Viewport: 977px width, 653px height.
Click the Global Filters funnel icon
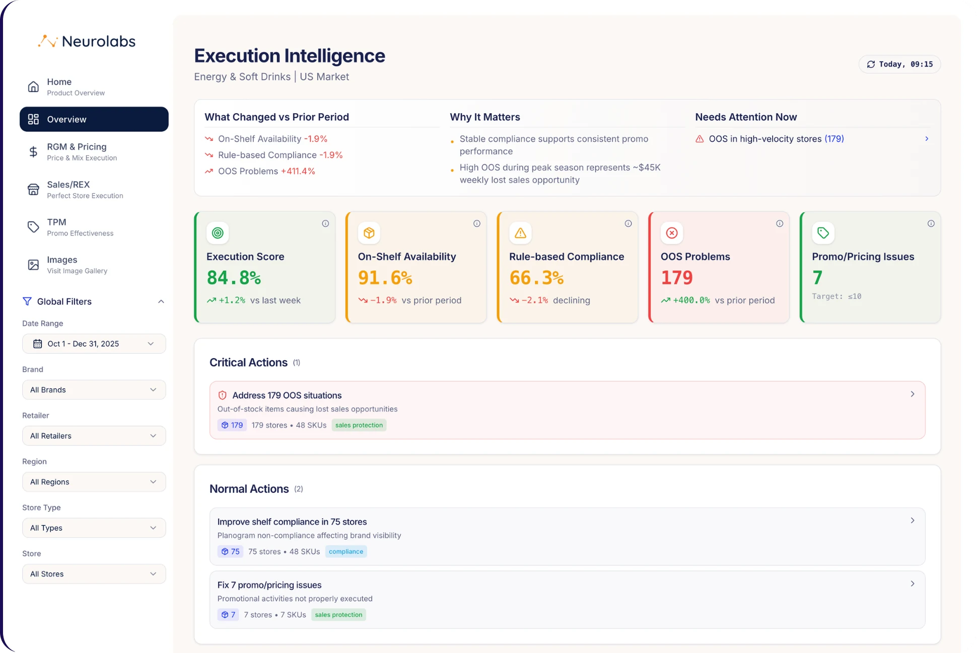pyautogui.click(x=27, y=301)
